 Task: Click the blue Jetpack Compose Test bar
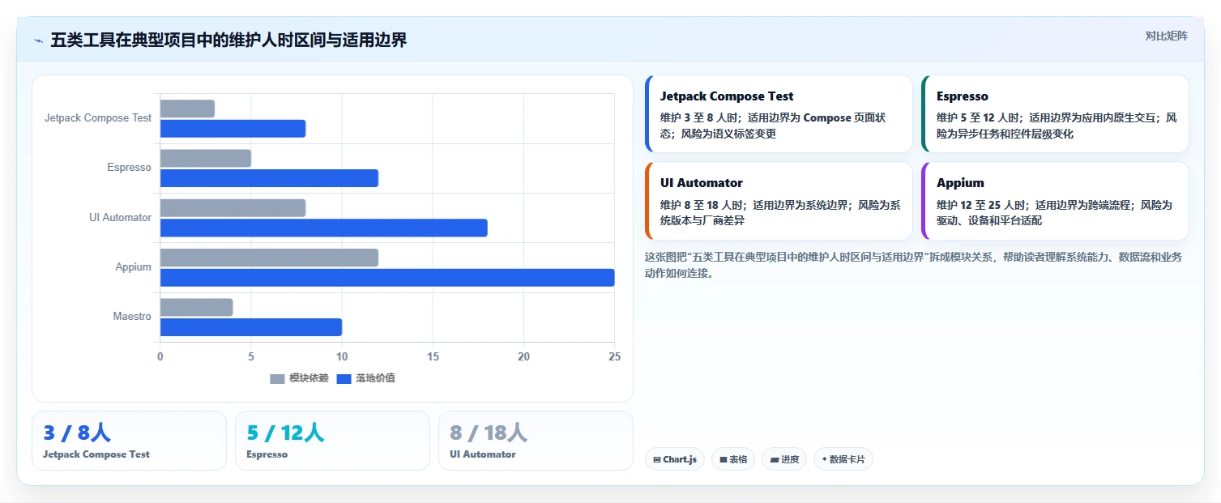point(233,129)
